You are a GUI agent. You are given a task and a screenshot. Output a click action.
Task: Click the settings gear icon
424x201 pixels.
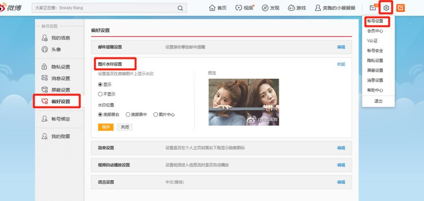[386, 8]
